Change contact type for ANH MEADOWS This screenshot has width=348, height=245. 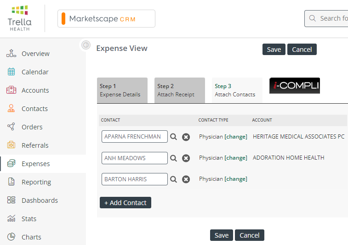pyautogui.click(x=236, y=158)
